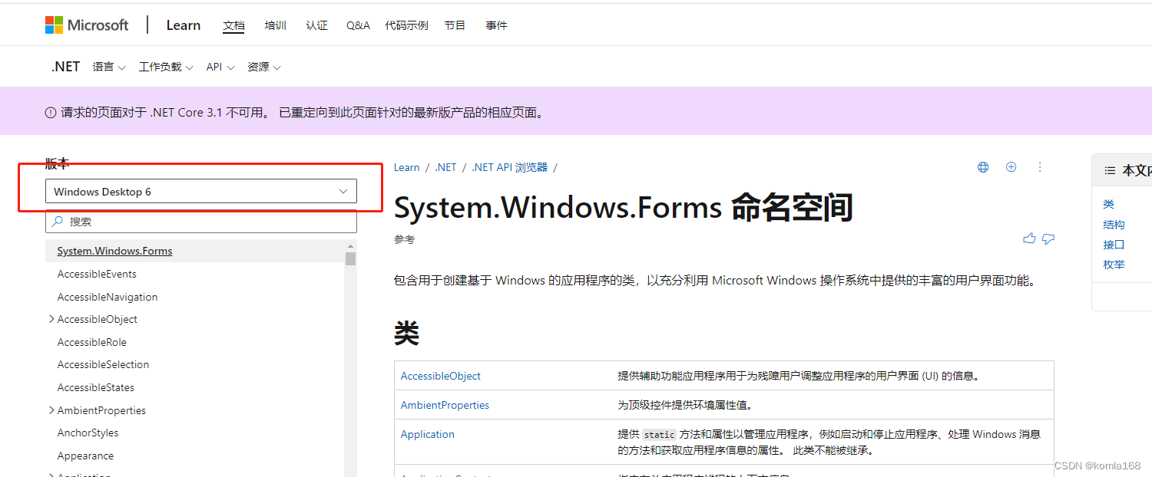Image resolution: width=1152 pixels, height=477 pixels.
Task: Click the thumbs up feedback icon
Action: 1030,238
